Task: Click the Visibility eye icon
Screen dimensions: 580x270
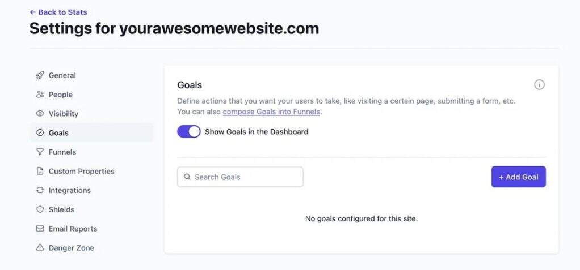Action: coord(40,114)
